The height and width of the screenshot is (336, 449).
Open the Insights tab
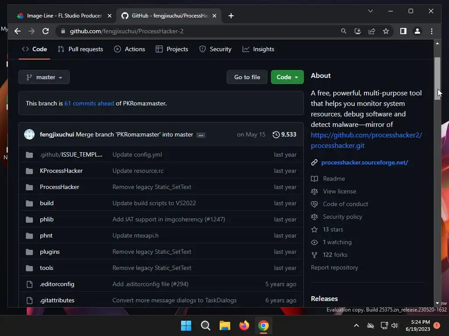pyautogui.click(x=258, y=49)
